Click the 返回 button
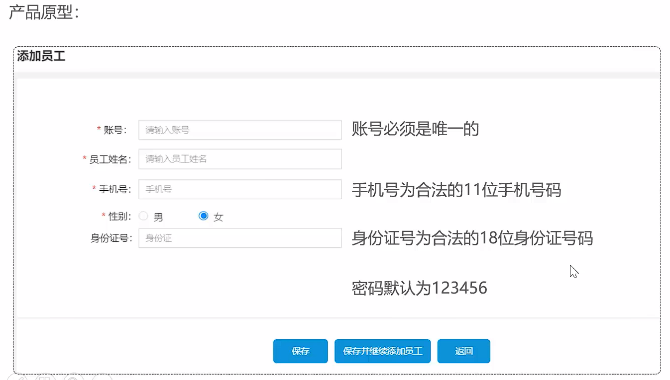The image size is (670, 380). pyautogui.click(x=463, y=351)
